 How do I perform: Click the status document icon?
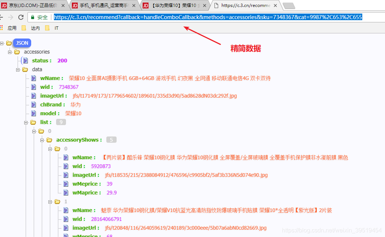26,61
